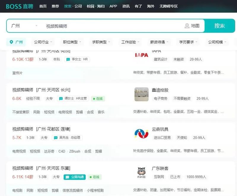Click the BOSS直聘 logo
The image size is (237, 196).
click(x=20, y=6)
